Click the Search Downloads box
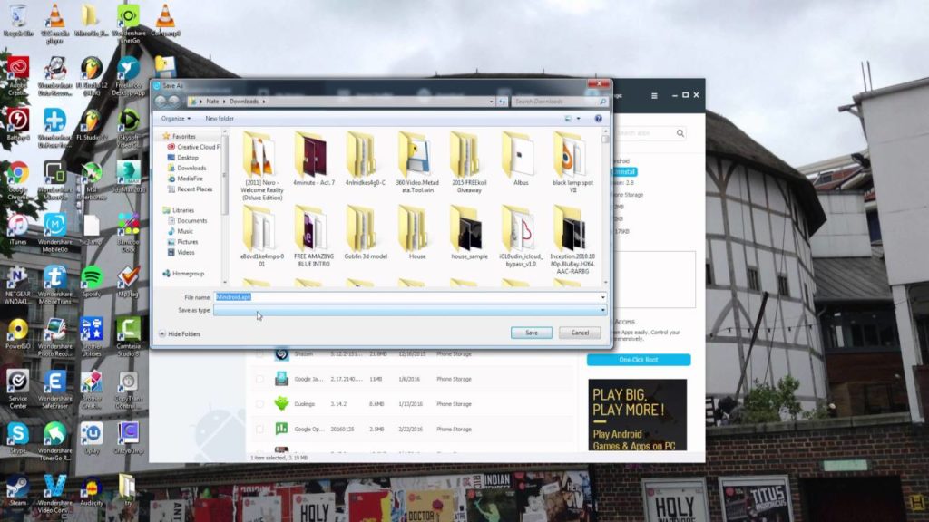The height and width of the screenshot is (522, 929). [x=559, y=101]
